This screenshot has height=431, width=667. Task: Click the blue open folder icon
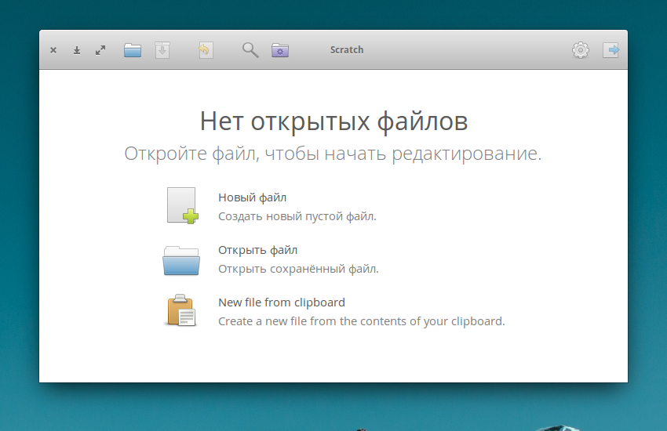click(x=181, y=260)
